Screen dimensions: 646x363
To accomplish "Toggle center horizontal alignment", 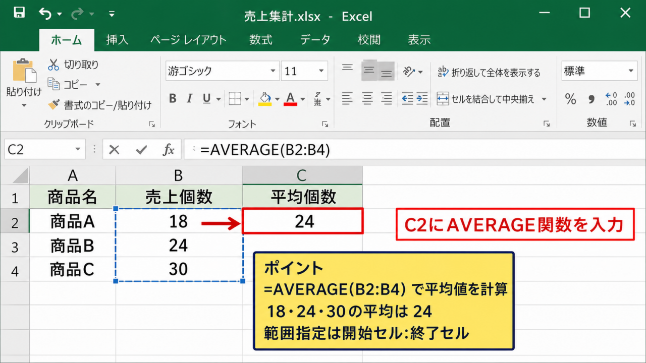I will click(367, 99).
